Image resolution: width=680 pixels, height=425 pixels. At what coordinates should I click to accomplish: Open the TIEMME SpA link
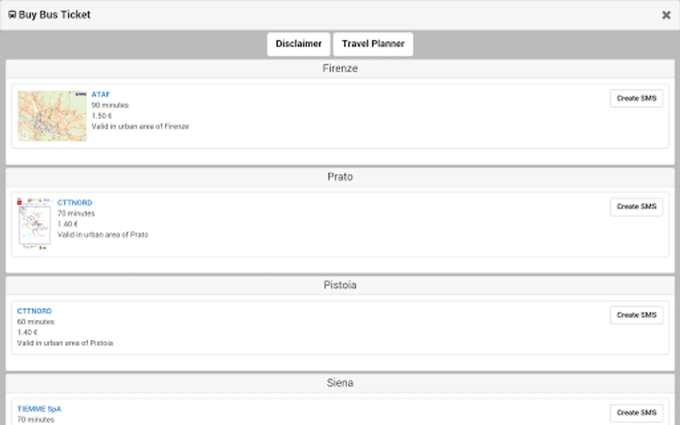click(x=39, y=409)
